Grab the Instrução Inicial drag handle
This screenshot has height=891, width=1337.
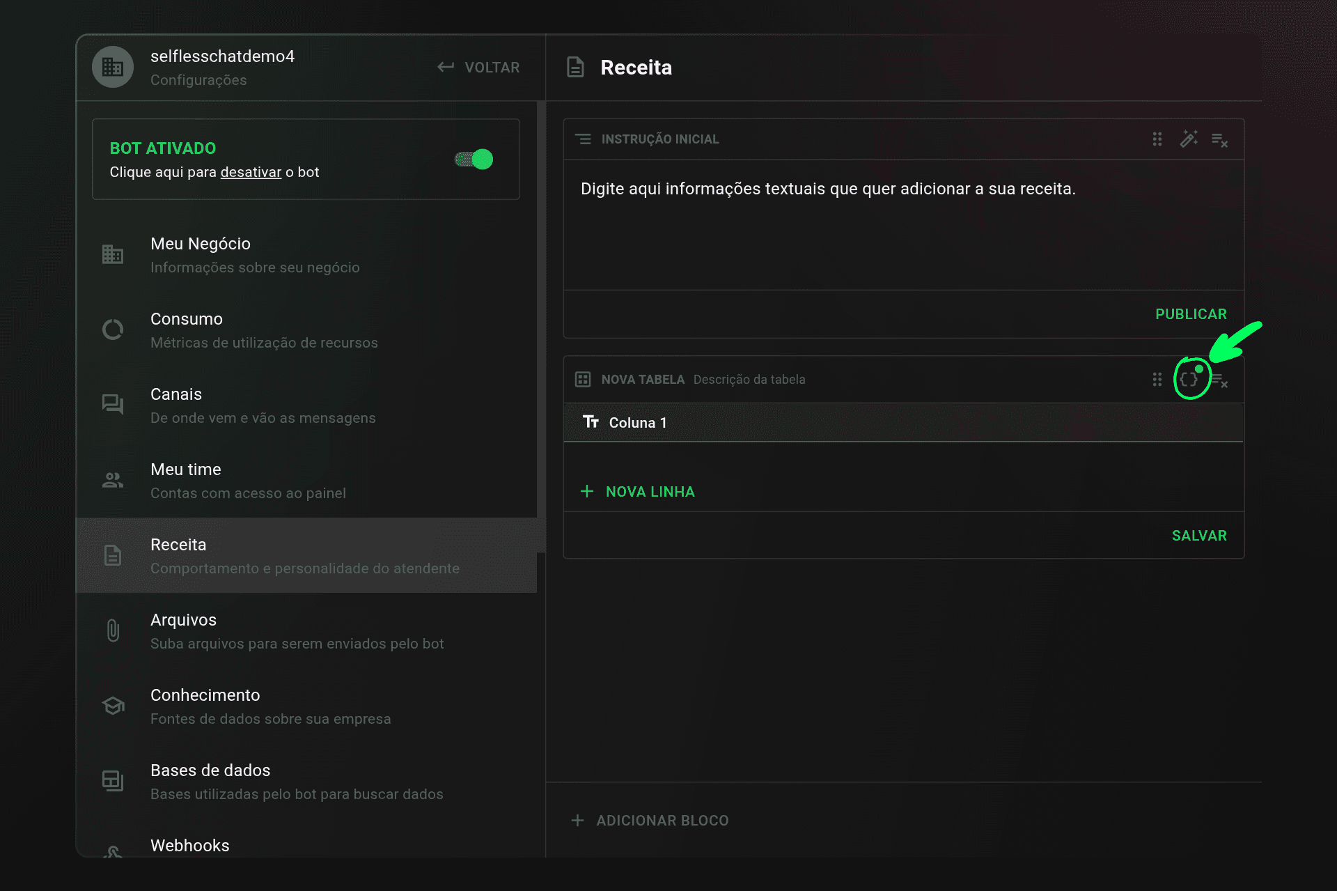pos(1157,139)
